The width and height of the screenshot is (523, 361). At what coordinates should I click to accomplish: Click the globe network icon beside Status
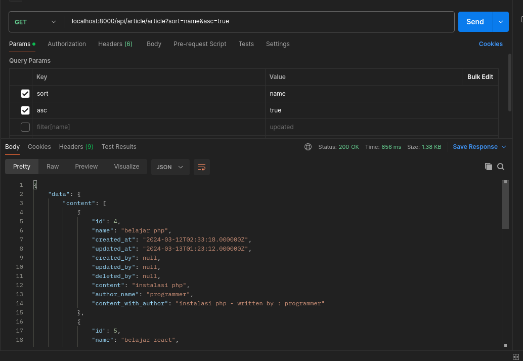(308, 147)
